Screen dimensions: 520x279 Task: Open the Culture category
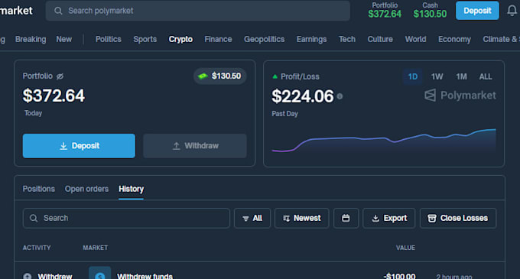point(380,39)
